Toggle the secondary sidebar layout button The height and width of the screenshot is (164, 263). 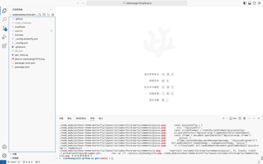(x=255, y=2)
